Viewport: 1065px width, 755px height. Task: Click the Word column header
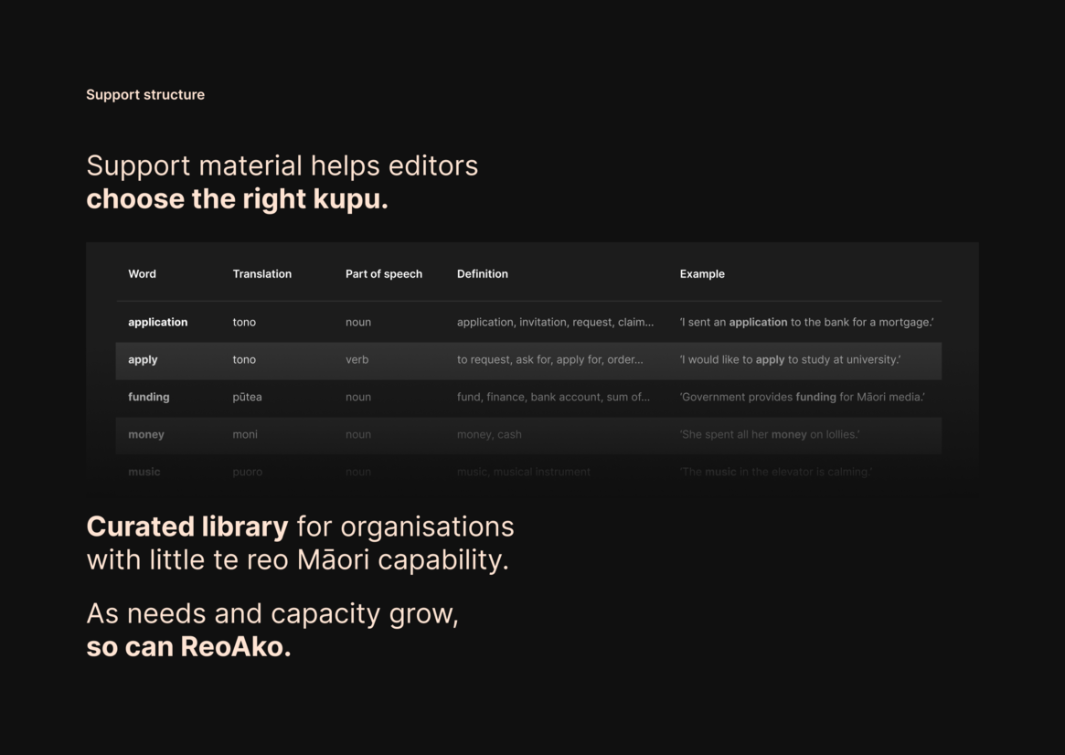tap(142, 274)
